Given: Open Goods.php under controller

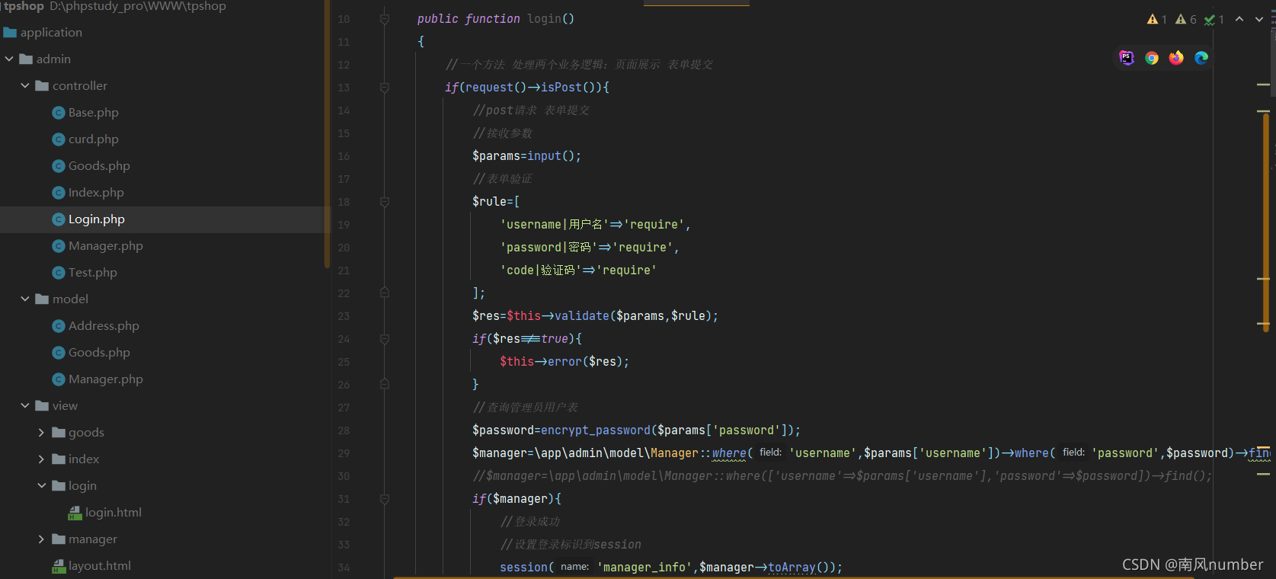Looking at the screenshot, I should click(x=99, y=165).
